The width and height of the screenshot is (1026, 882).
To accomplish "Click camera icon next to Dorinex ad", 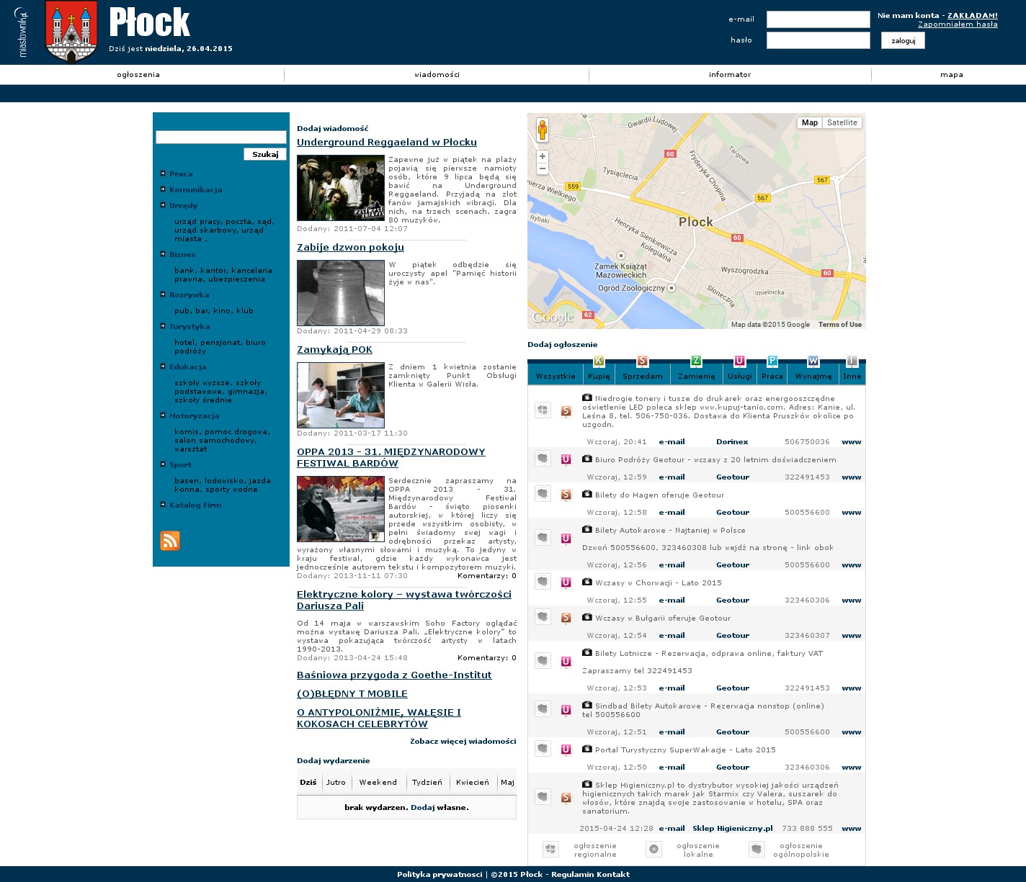I will pos(587,397).
